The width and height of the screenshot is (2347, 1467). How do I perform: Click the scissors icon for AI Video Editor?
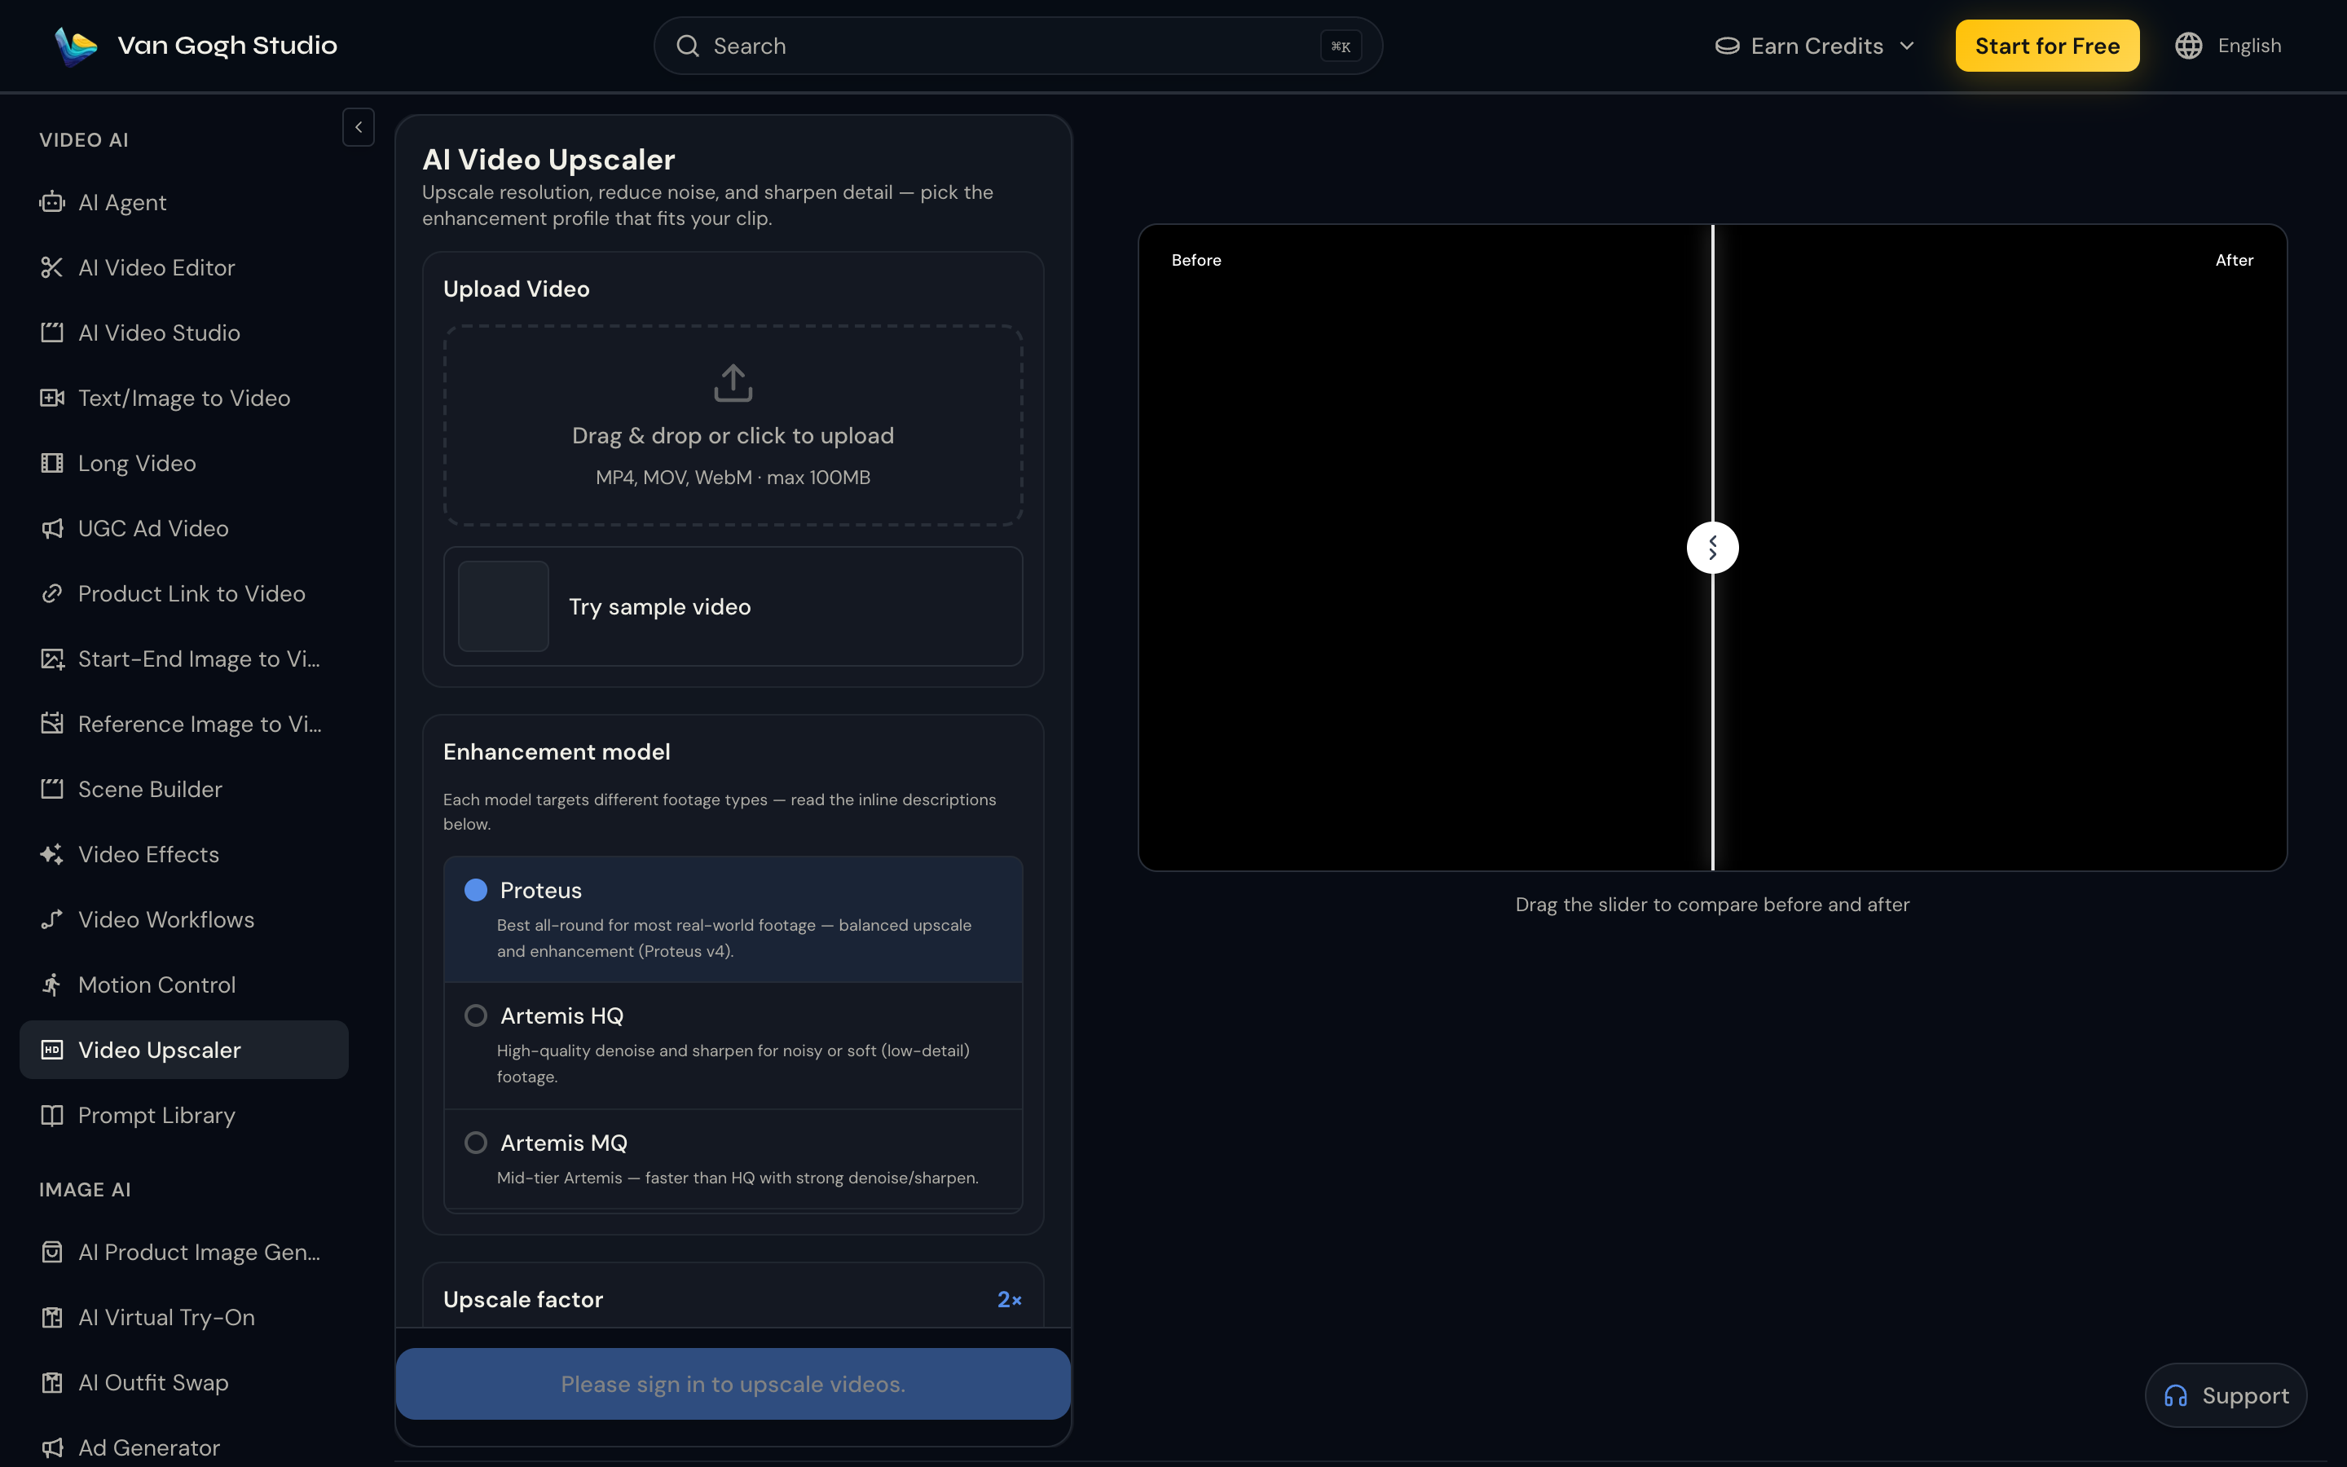click(x=51, y=267)
